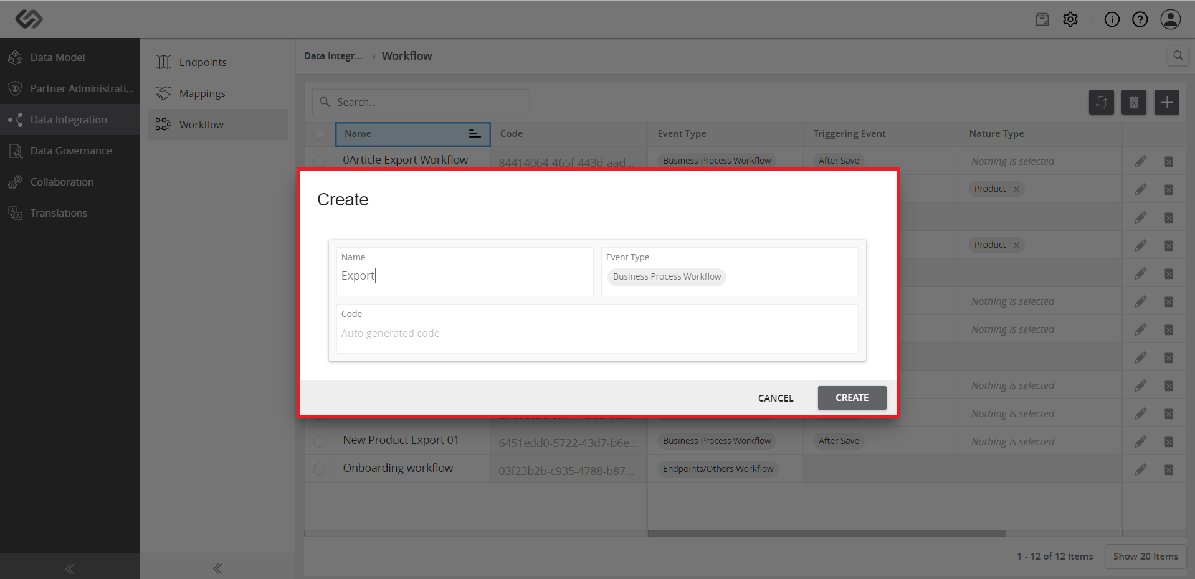Click the Data Integr... breadcrumb link

pyautogui.click(x=333, y=56)
